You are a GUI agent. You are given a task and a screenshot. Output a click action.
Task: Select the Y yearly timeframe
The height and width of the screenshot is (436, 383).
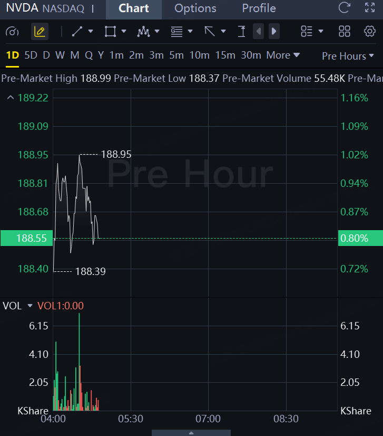coord(101,55)
